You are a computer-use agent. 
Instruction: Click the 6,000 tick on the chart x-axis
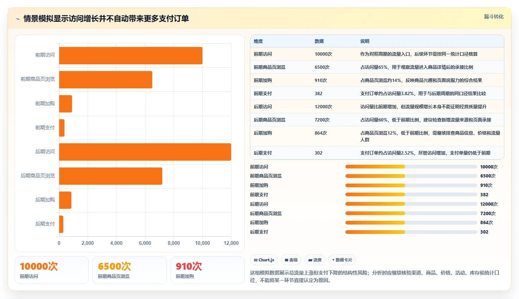coord(145,243)
